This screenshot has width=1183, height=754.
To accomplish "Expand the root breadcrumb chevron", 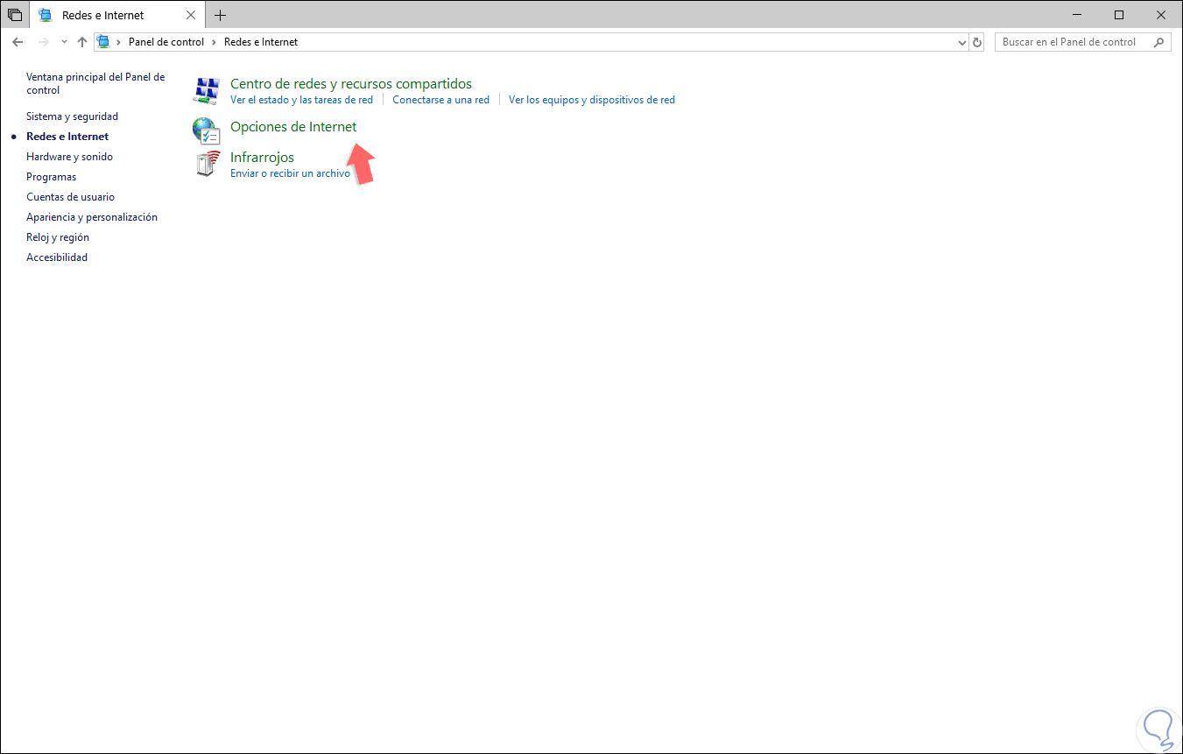I will (x=119, y=42).
